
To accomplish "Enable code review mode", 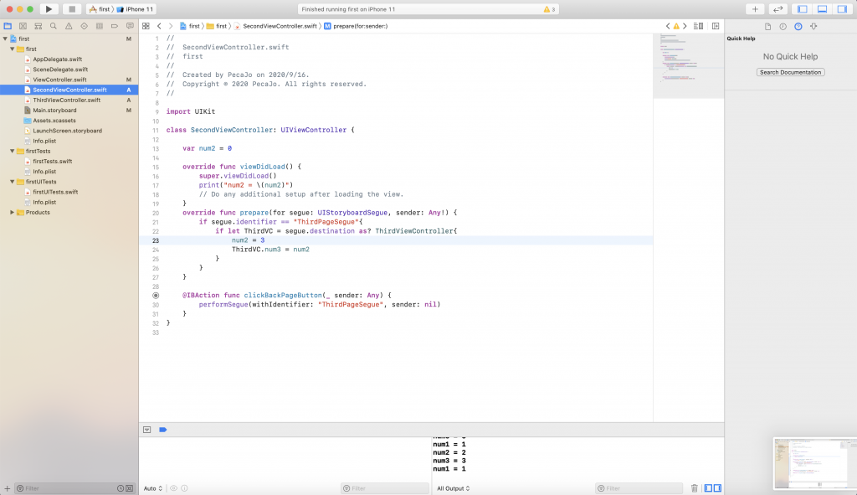I will [x=777, y=8].
